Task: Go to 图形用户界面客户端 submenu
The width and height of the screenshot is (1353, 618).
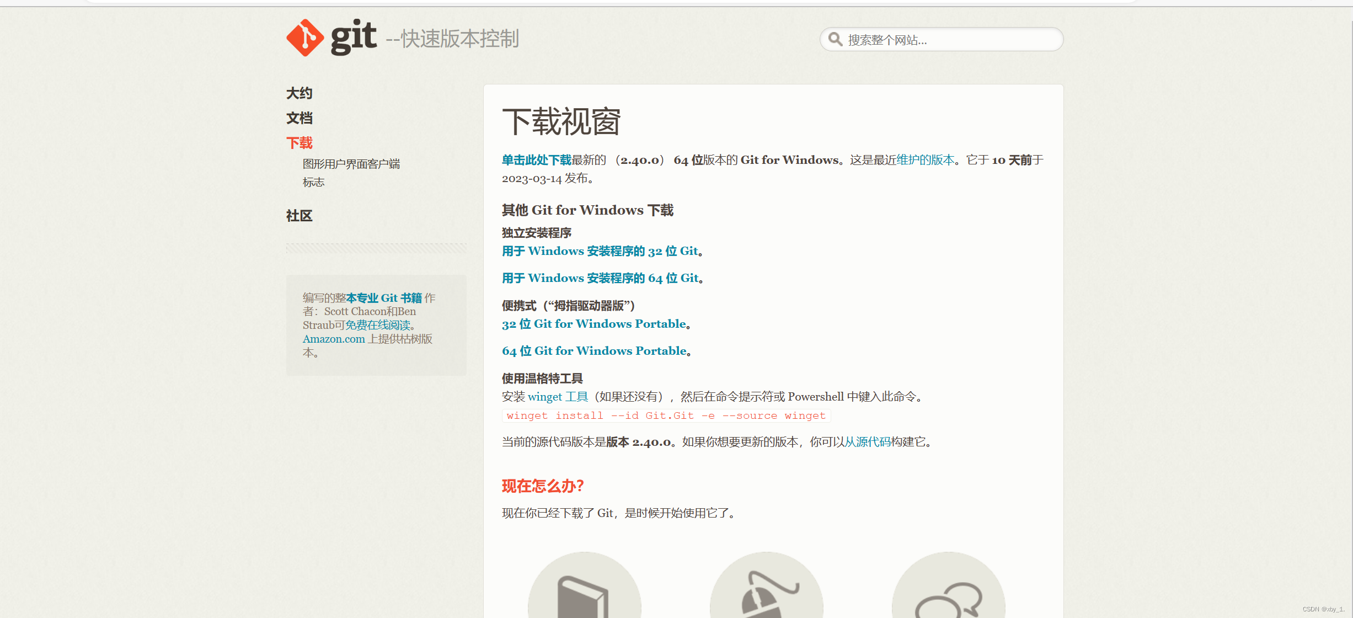Action: [x=351, y=164]
